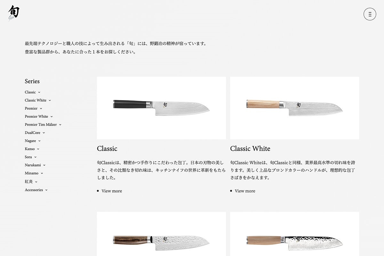384x256 pixels.
Task: Open the Premier White knife thumbnail
Action: 294,234
